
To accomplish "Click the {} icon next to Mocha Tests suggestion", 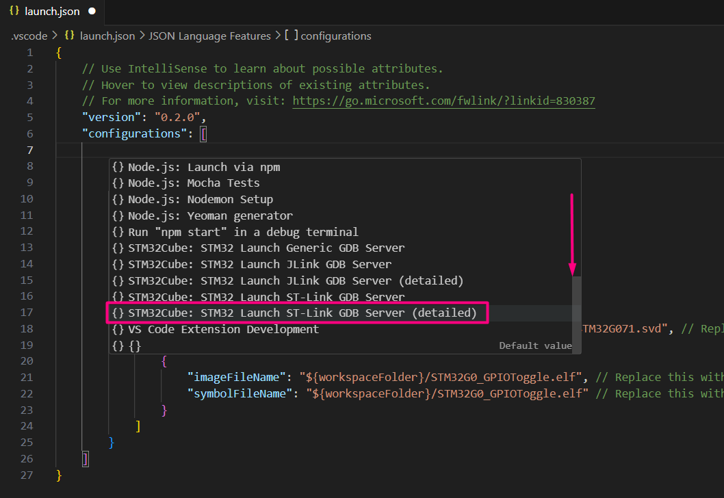I will tap(117, 183).
